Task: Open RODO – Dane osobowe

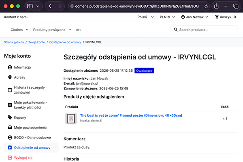Action: [32, 138]
